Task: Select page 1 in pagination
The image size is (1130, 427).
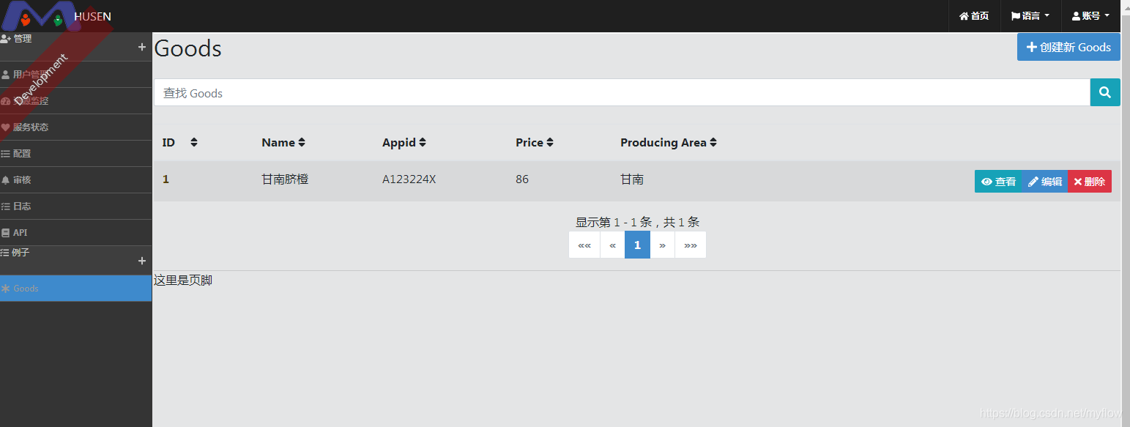Action: pos(637,245)
